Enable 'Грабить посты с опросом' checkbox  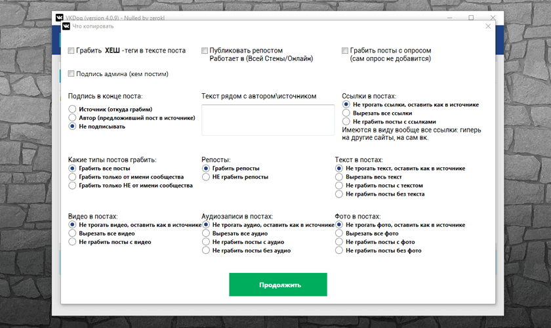click(x=345, y=51)
